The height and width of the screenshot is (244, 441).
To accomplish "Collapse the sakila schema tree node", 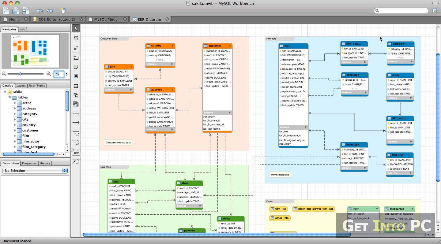I will (x=5, y=92).
